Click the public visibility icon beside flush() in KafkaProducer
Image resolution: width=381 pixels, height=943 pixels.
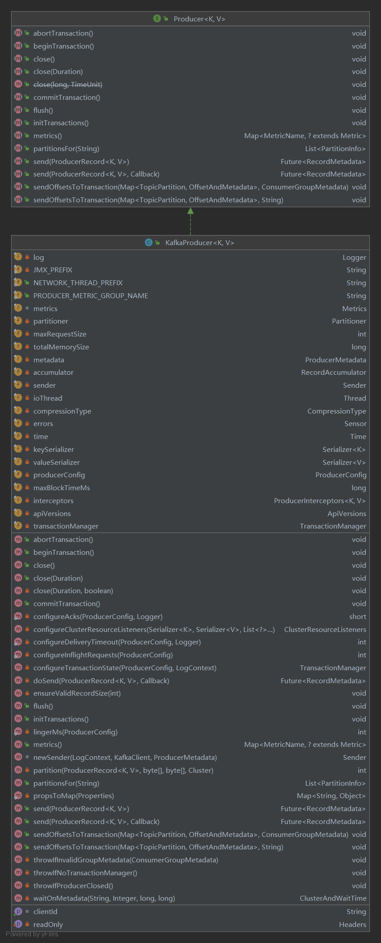pos(27,706)
